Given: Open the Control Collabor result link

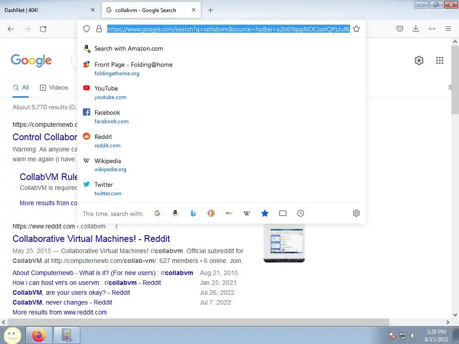Looking at the screenshot, I should point(45,137).
